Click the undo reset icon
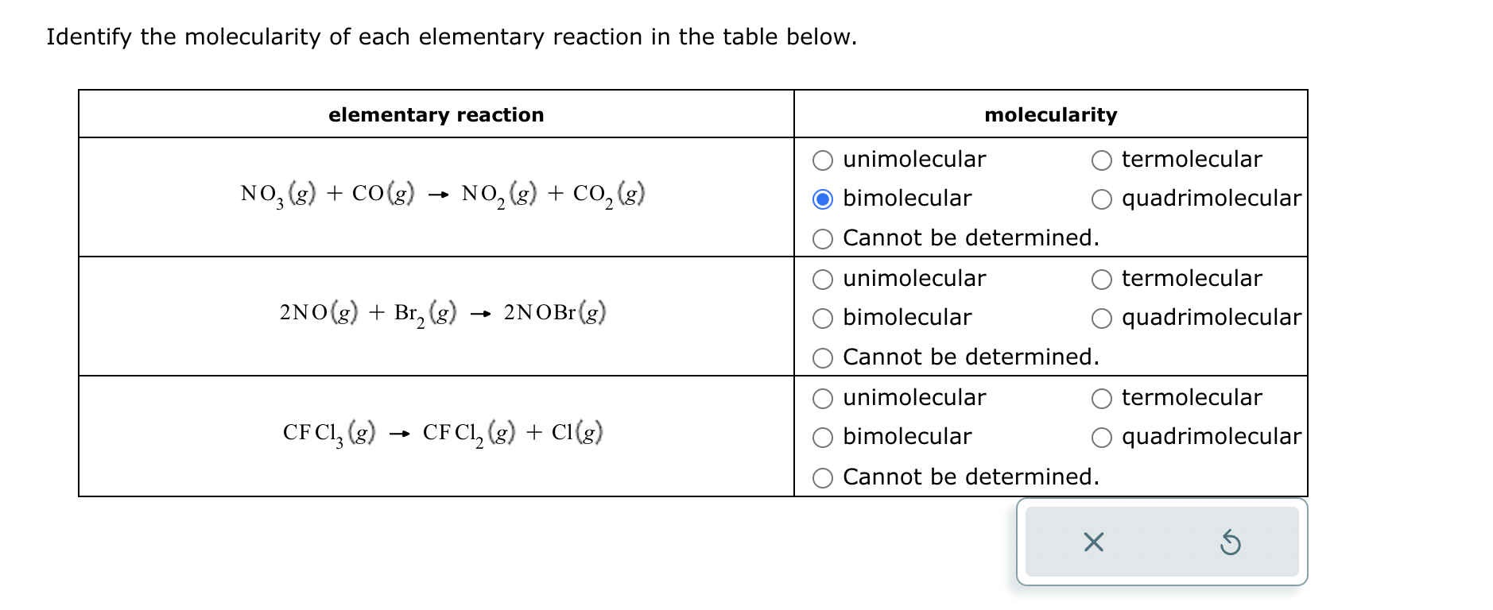1493x610 pixels. coord(1231,542)
